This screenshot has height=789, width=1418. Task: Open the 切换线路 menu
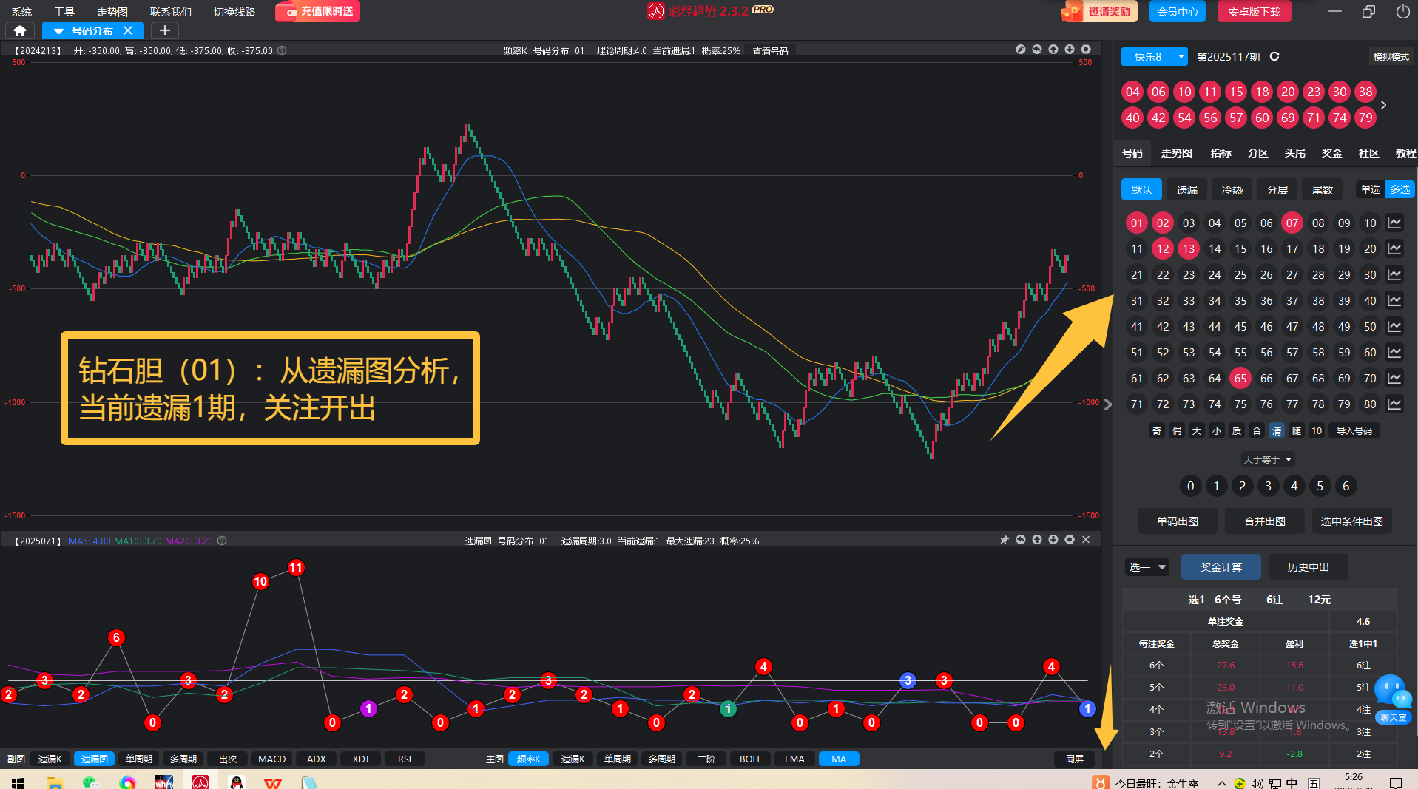coord(234,12)
